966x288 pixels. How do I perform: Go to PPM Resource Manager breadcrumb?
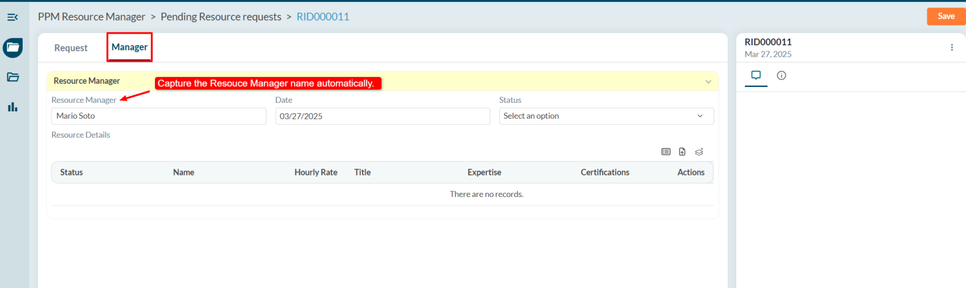coord(92,17)
